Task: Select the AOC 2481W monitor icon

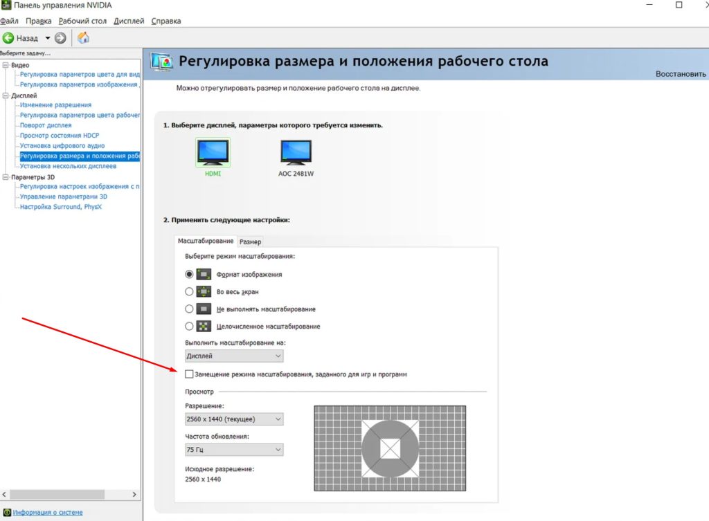Action: [296, 152]
